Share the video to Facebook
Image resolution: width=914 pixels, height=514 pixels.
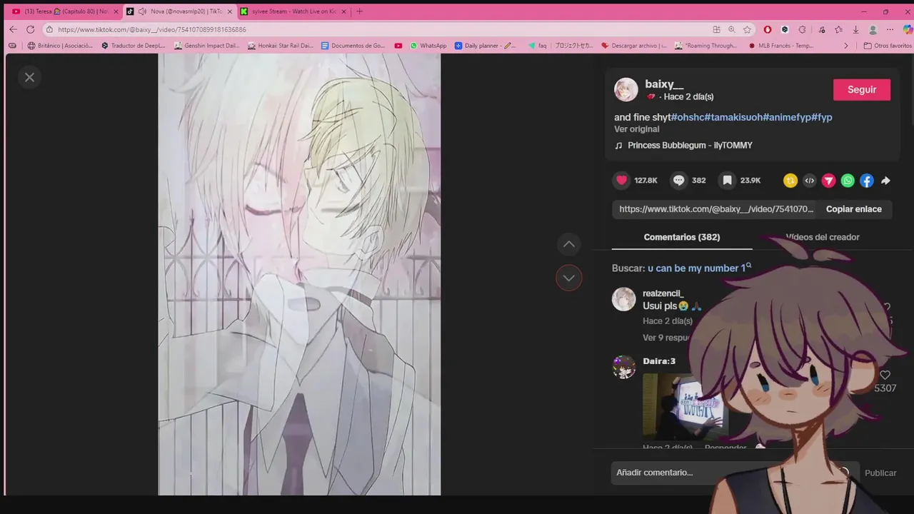pos(867,181)
